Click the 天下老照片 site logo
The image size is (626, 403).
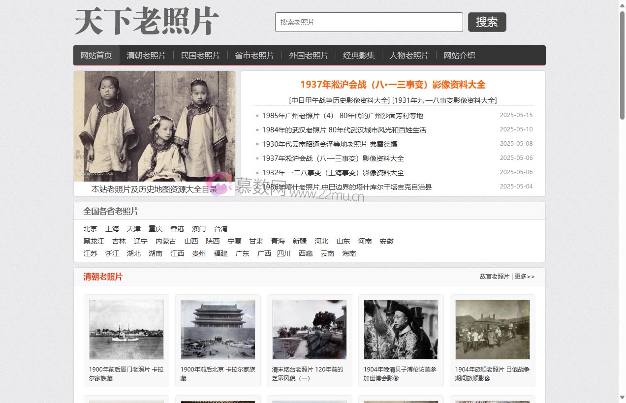[147, 22]
